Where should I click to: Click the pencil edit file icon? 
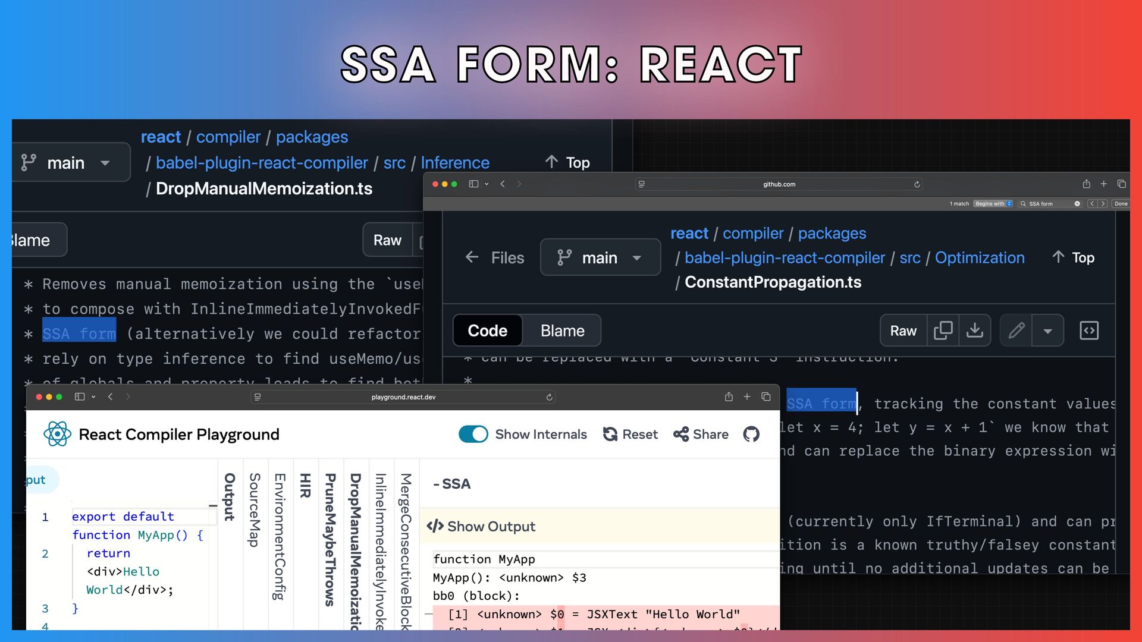(1016, 331)
